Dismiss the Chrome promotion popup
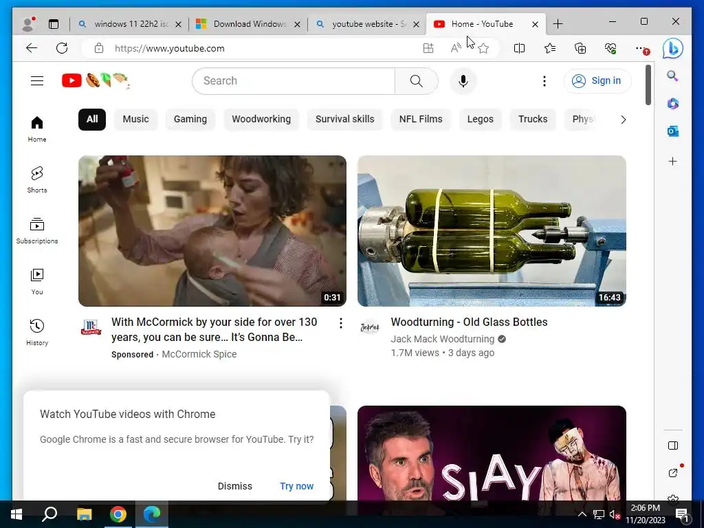704x528 pixels. (235, 486)
